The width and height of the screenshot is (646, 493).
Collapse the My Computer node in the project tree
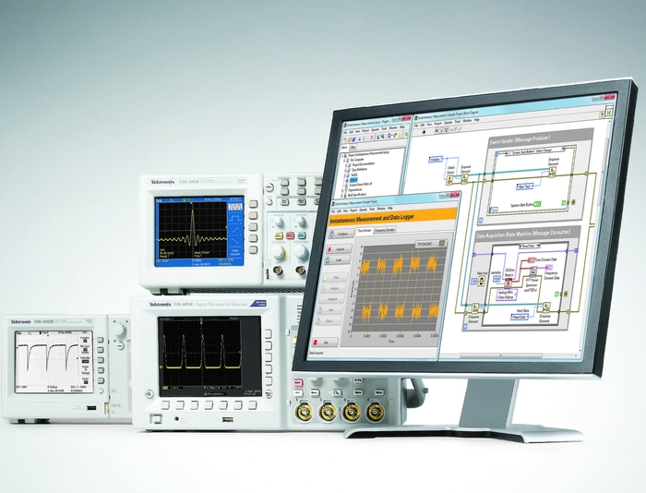344,161
